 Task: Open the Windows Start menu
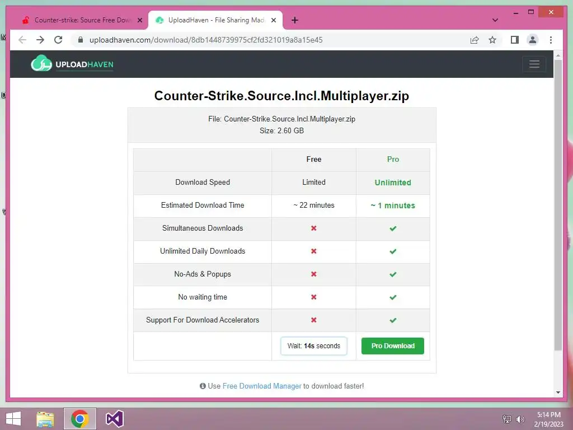[13, 419]
